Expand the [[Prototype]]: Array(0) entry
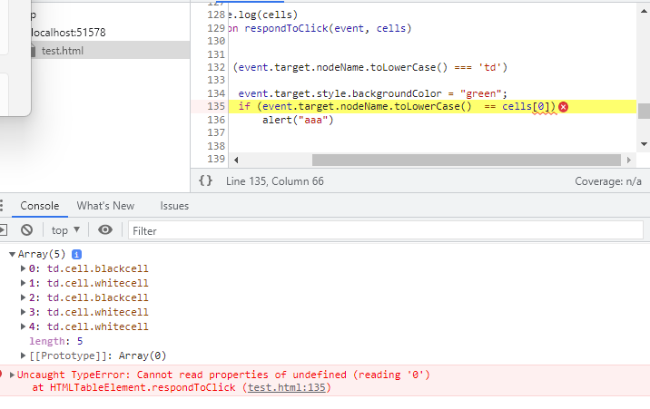This screenshot has width=650, height=409. point(24,355)
